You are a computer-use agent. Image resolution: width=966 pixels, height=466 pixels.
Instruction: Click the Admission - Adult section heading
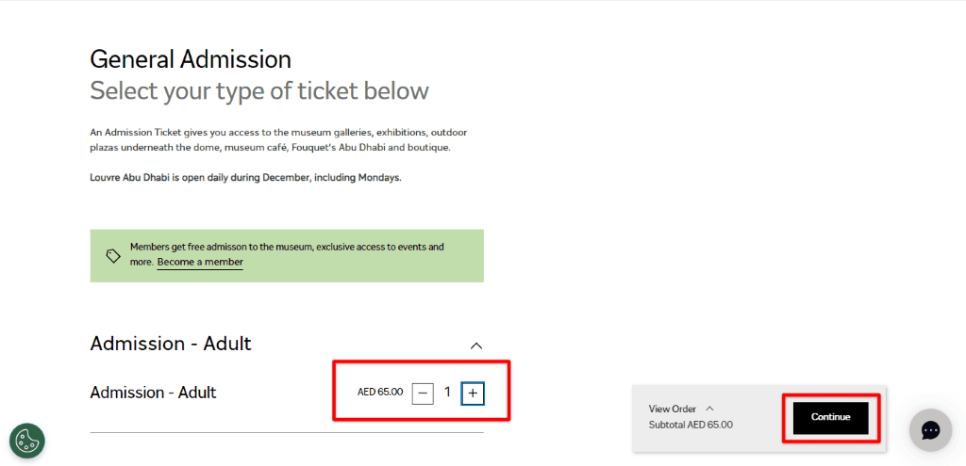tap(171, 344)
